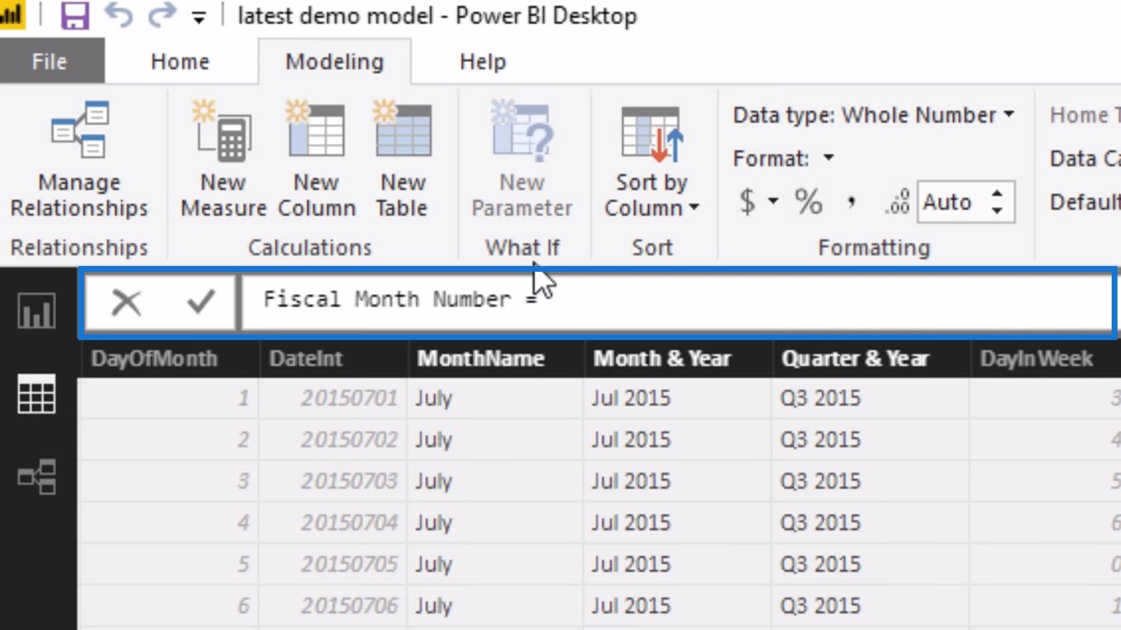Select the MonthName column header

point(496,359)
